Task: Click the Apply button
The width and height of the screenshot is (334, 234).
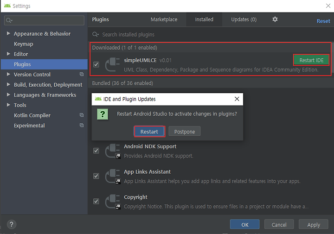Action: 314,224
